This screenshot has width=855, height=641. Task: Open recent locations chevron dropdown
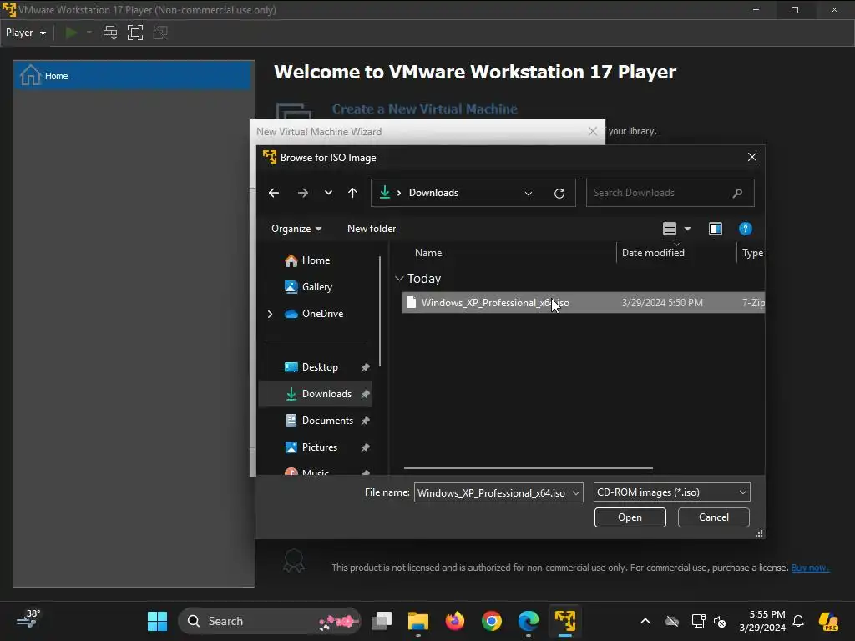[328, 193]
